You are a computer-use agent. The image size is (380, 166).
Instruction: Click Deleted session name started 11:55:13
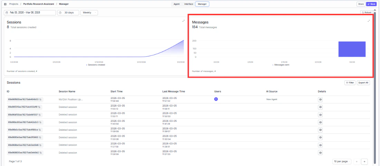pos(68,107)
